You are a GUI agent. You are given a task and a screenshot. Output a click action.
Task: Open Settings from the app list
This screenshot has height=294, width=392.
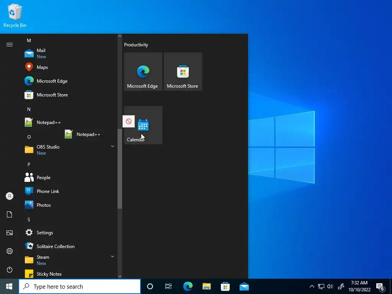[70, 232]
